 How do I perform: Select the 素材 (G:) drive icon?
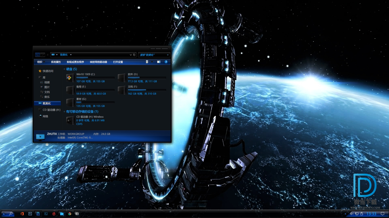[x=70, y=103]
